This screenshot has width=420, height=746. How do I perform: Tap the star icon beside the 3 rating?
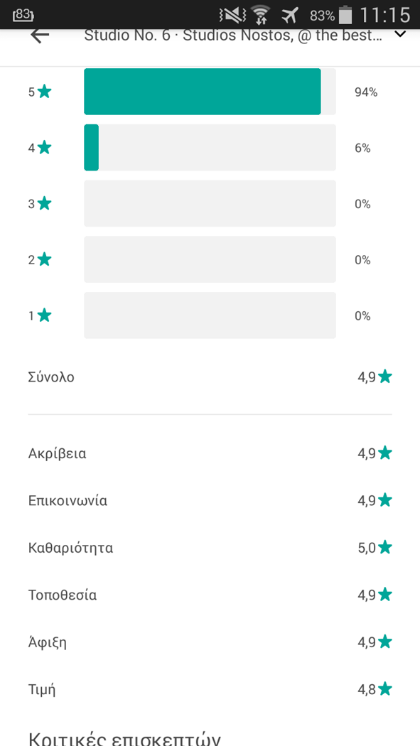(x=44, y=204)
